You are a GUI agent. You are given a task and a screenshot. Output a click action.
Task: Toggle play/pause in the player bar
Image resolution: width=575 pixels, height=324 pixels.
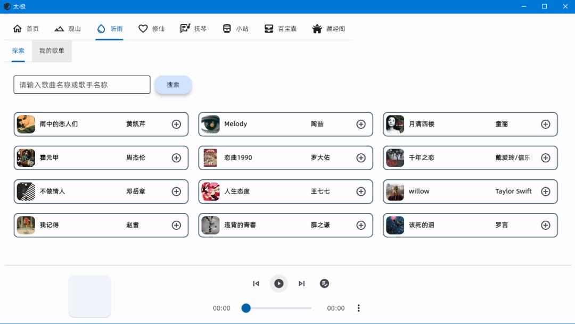pyautogui.click(x=278, y=284)
